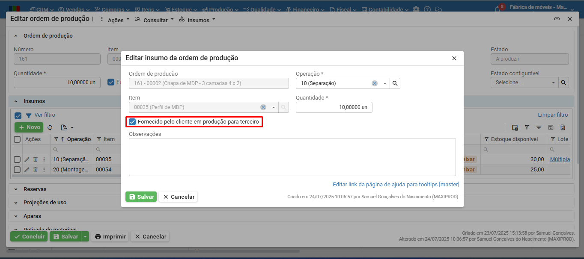Open the Múltipla lot link
Viewport: 584px width, 259px height.
tap(560, 159)
